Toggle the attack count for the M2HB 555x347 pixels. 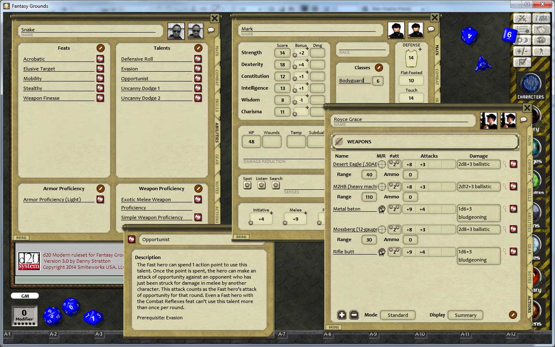tap(394, 187)
